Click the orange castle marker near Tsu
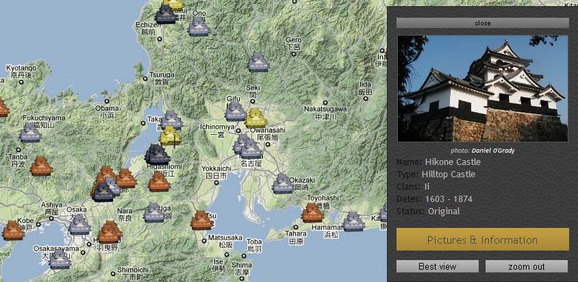This screenshot has height=282, width=578. pos(201,220)
